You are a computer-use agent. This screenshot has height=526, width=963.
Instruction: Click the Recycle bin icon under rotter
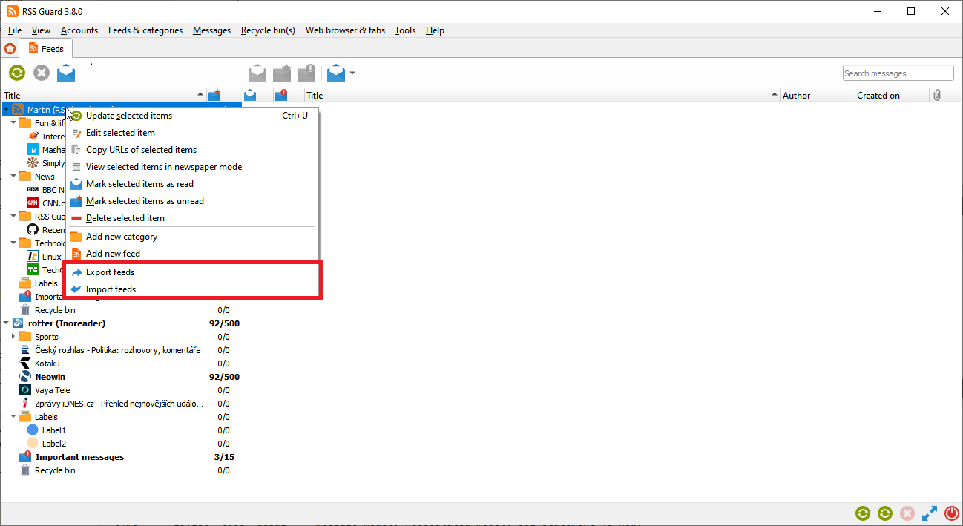pyautogui.click(x=25, y=470)
